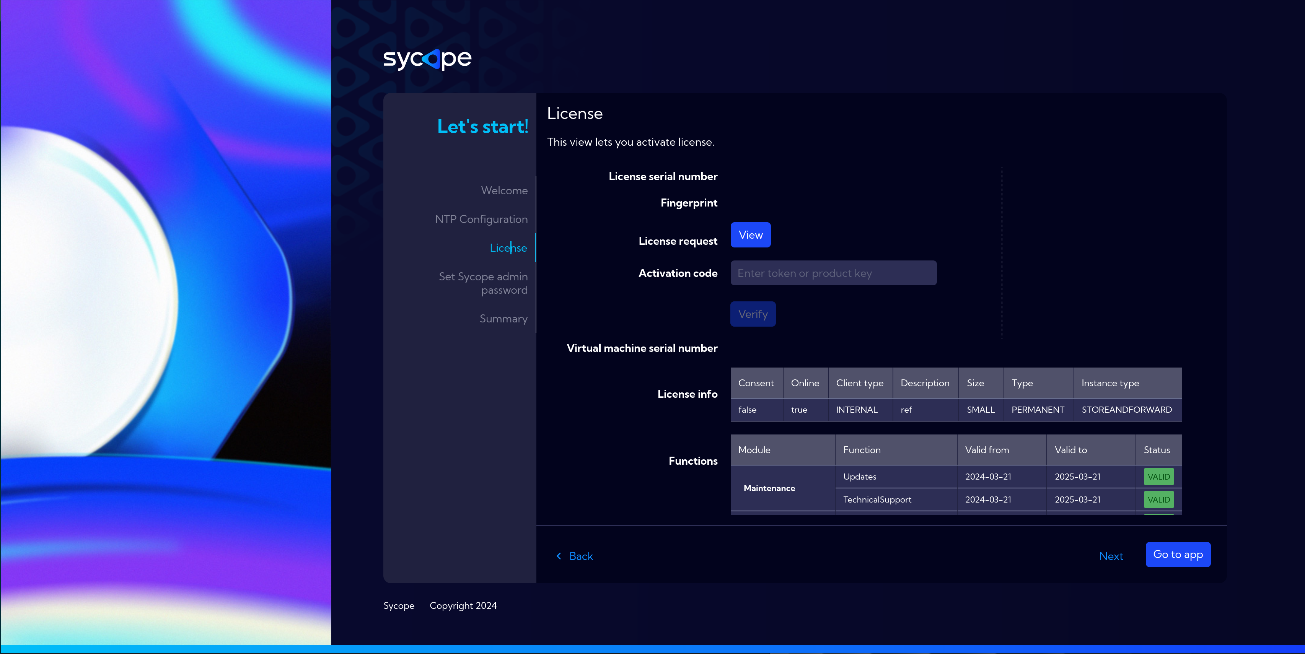This screenshot has height=654, width=1305.
Task: Click the Maintenance module cell
Action: click(782, 488)
